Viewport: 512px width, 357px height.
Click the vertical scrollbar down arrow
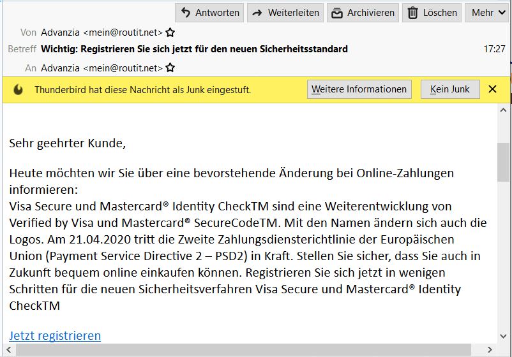pyautogui.click(x=503, y=336)
